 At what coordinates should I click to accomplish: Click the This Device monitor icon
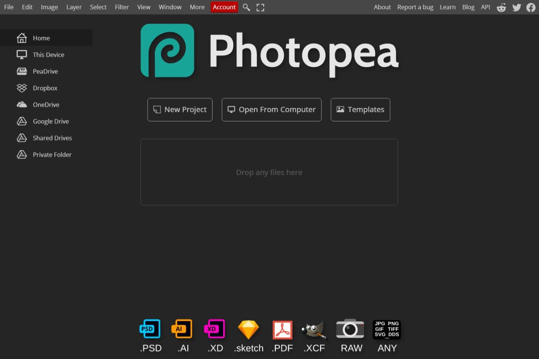click(21, 55)
